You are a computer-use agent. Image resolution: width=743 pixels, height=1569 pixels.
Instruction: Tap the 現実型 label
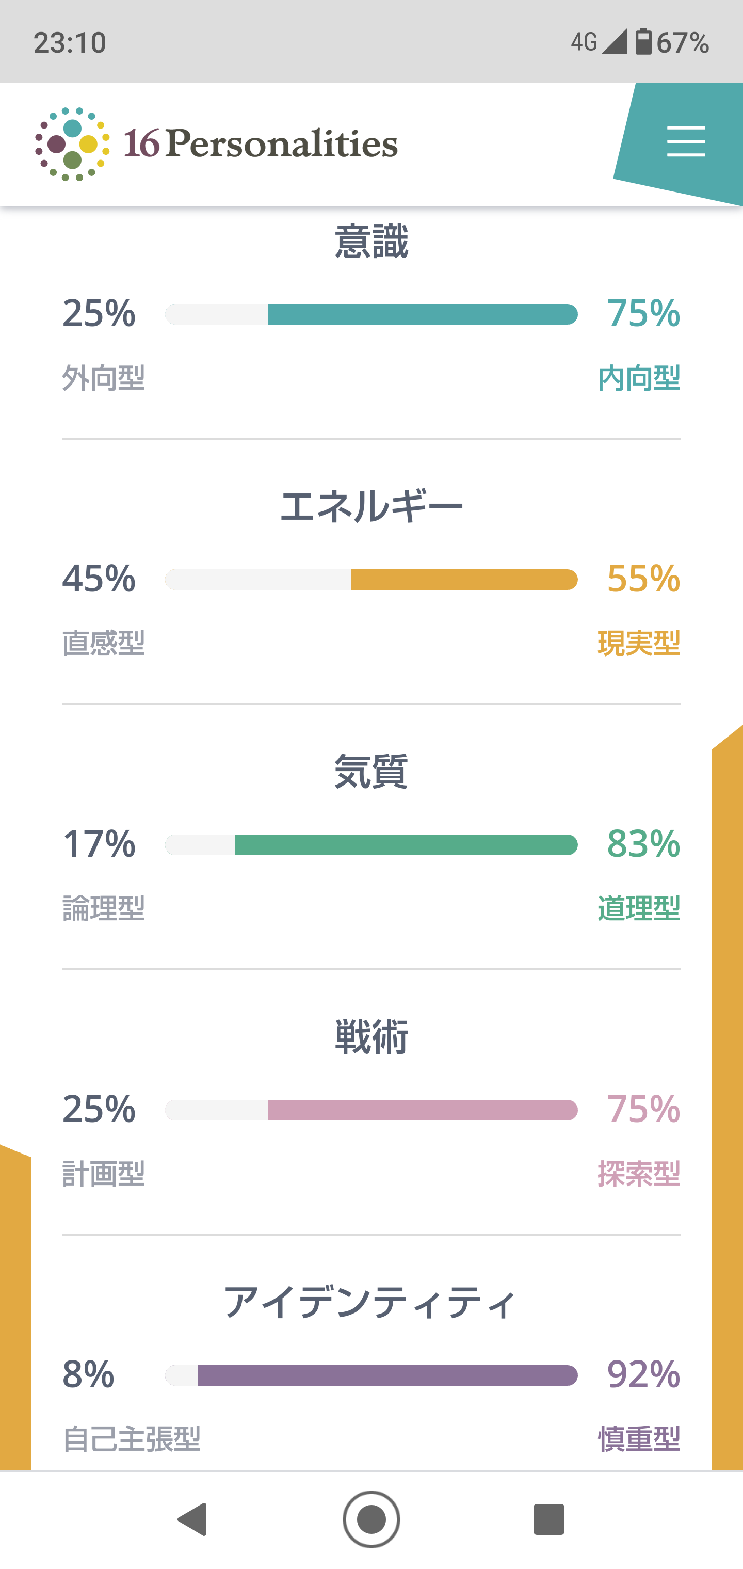tap(639, 643)
